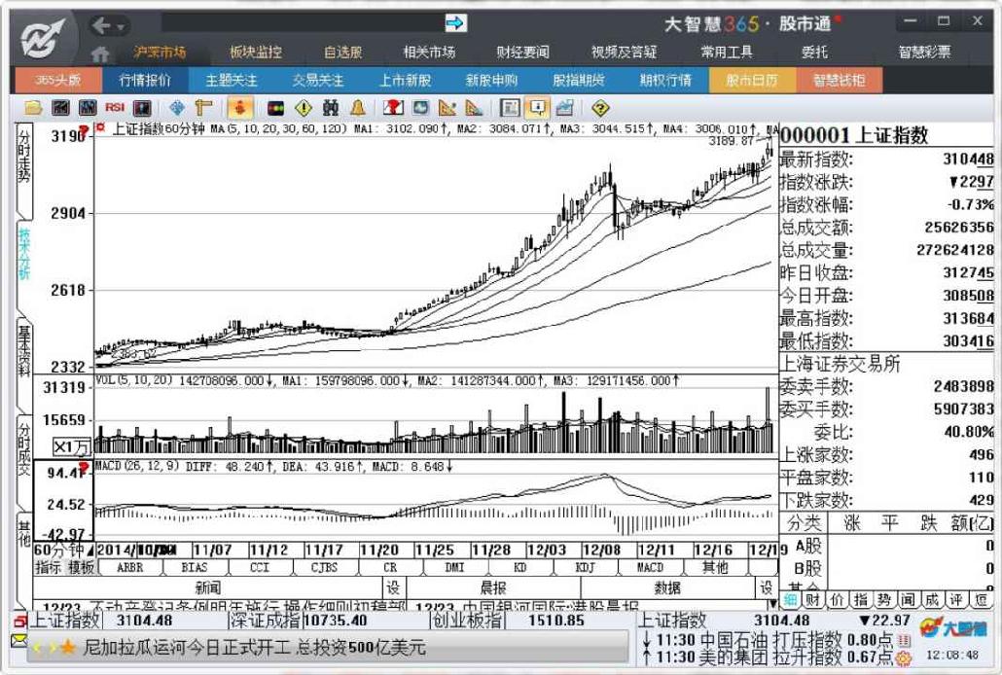The image size is (1002, 675).
Task: Click the 设 button after 新闻
Action: point(394,587)
